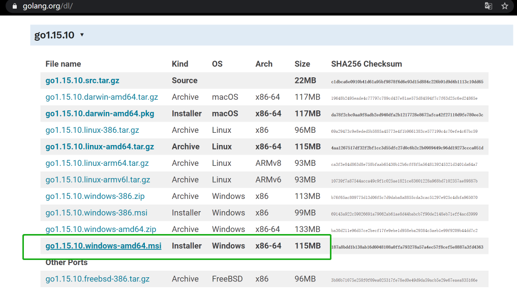
Task: Click the checksum of the windows-amd64.msi row
Action: pyautogui.click(x=407, y=247)
